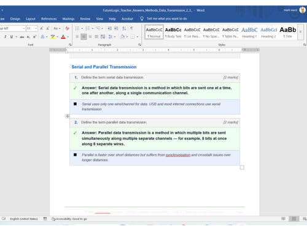Viewport: 307px width, 230px height.
Task: Click the Increase Indent icon
Action: (116, 28)
